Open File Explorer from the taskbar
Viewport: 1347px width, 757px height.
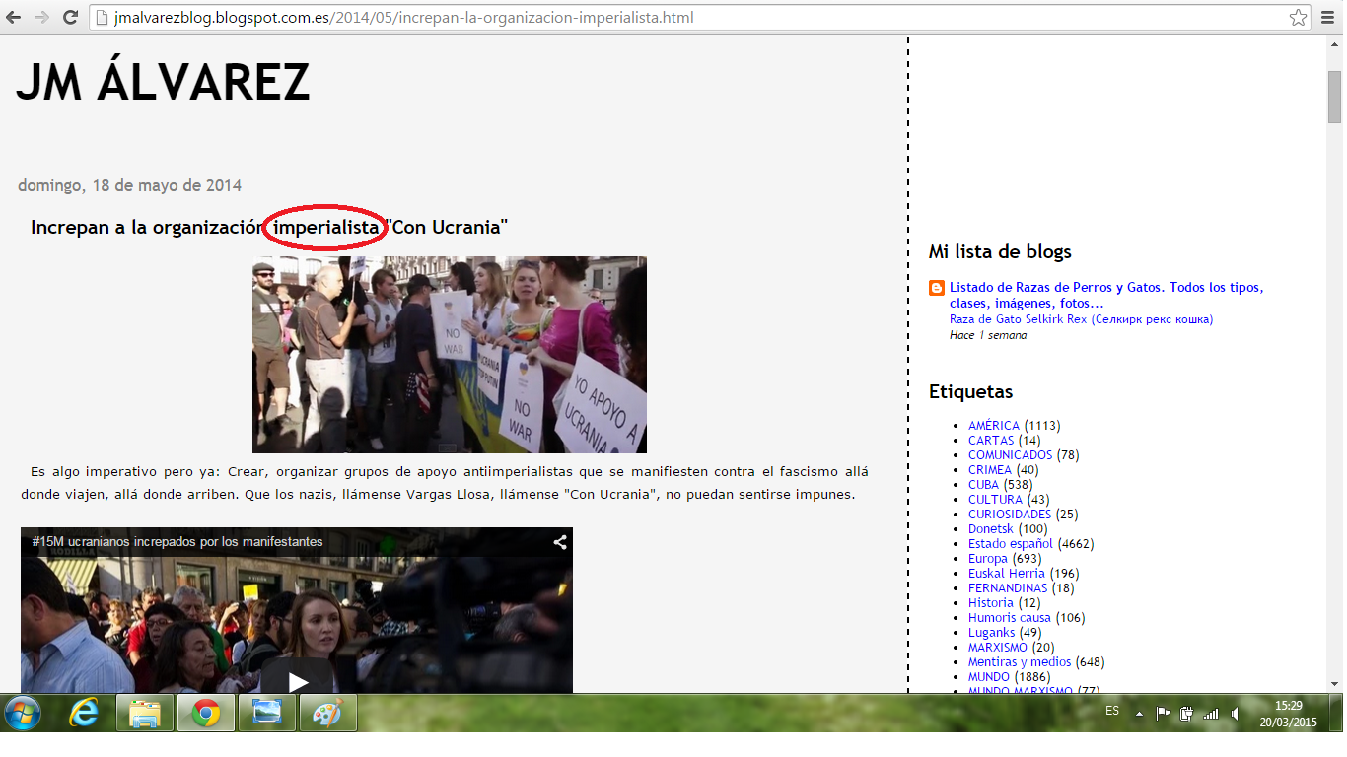(x=145, y=714)
